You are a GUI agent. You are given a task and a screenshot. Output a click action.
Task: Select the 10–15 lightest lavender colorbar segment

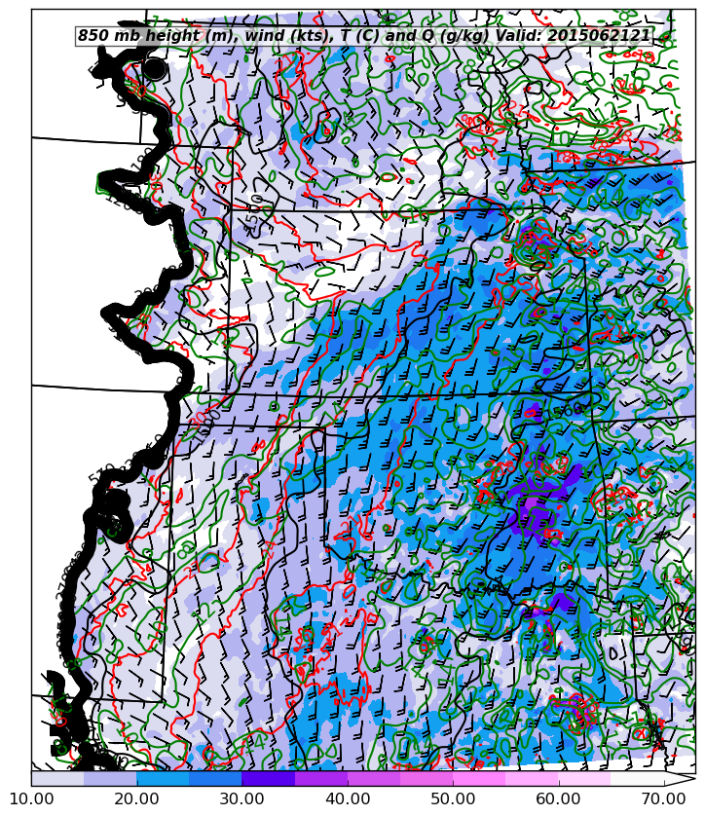coord(57,779)
